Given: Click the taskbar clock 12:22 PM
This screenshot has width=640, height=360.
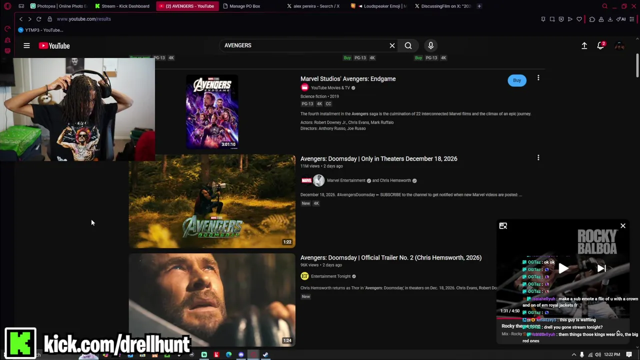Looking at the screenshot, I should tap(612, 355).
